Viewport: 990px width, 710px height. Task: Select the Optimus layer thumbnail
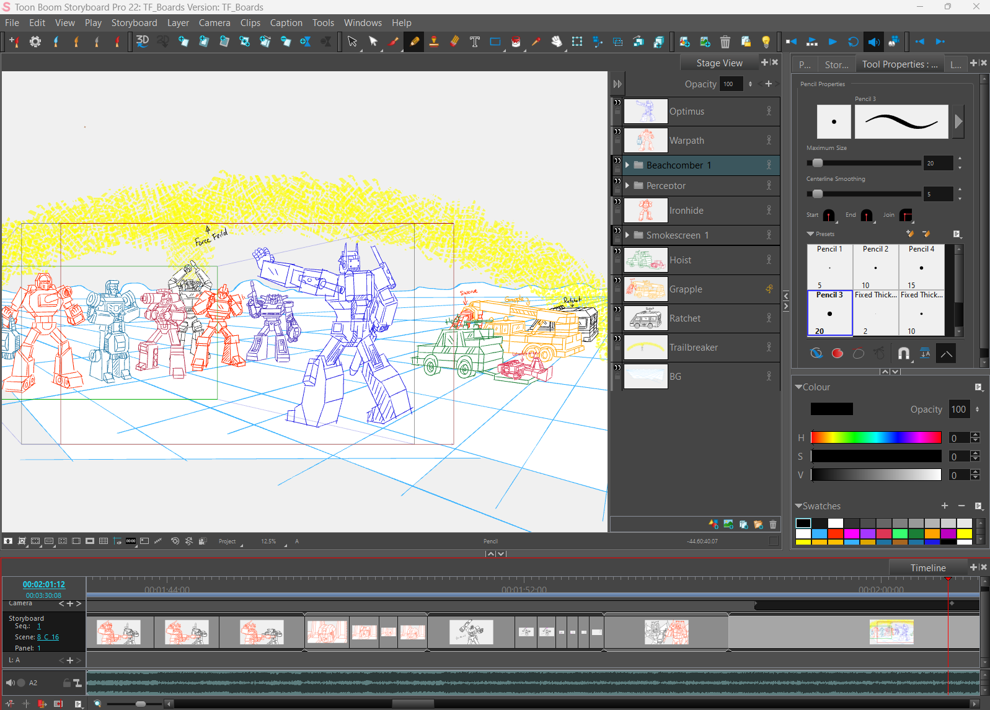[645, 112]
